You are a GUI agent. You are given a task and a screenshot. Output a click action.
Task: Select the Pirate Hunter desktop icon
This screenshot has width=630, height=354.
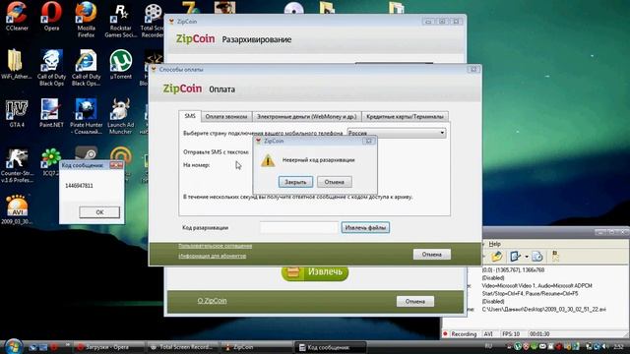pyautogui.click(x=86, y=116)
